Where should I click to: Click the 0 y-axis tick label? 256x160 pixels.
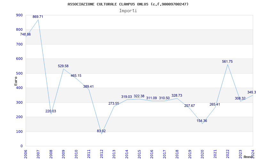coord(21,146)
